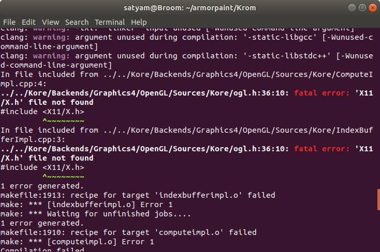This screenshot has height=252, width=380.
Task: Open the Terminal menu
Action: point(110,22)
